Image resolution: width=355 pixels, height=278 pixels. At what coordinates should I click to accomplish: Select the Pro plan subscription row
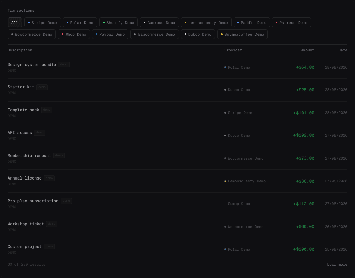pos(177,204)
